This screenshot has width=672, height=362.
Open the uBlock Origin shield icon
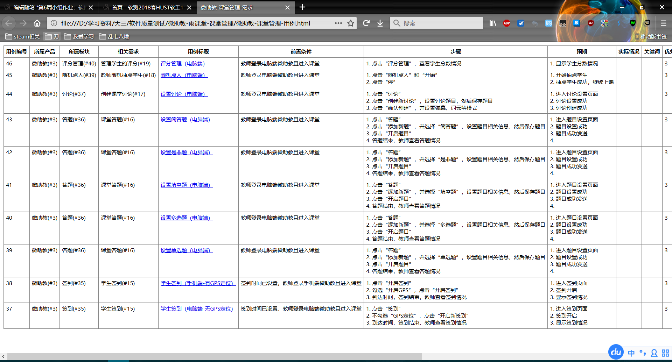pos(591,23)
